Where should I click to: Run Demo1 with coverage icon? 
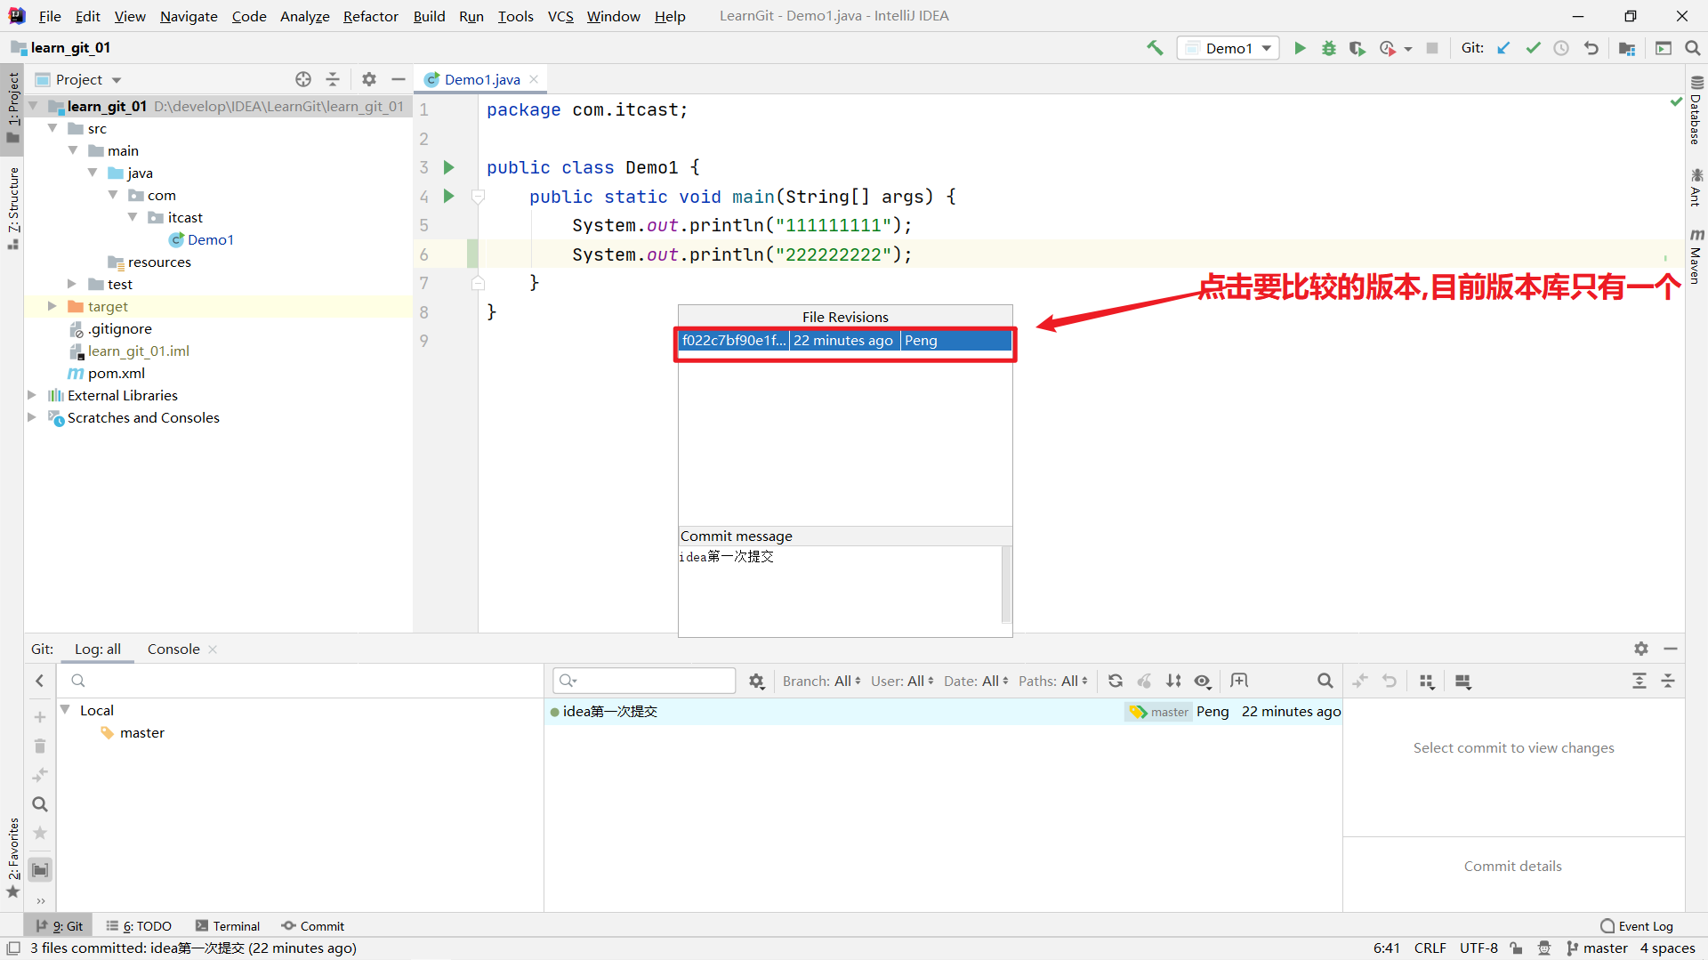pos(1357,48)
